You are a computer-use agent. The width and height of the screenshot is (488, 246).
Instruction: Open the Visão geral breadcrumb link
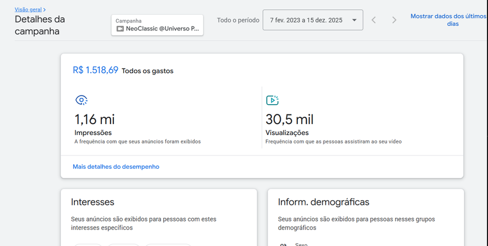(x=28, y=10)
